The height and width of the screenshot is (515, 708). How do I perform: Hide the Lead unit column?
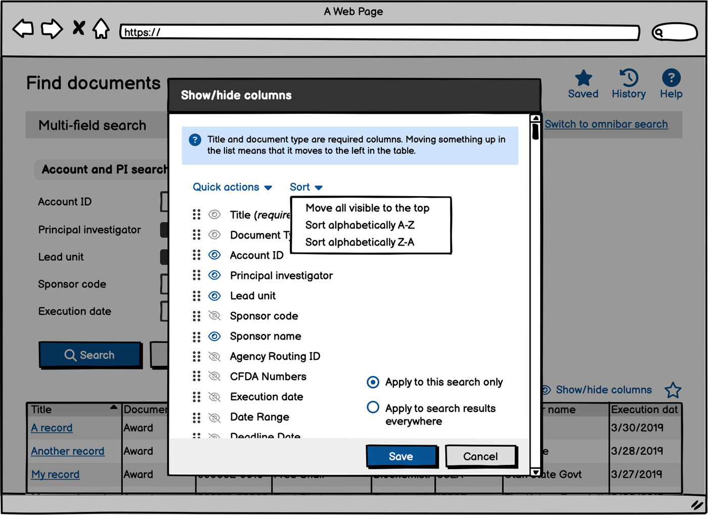click(214, 296)
